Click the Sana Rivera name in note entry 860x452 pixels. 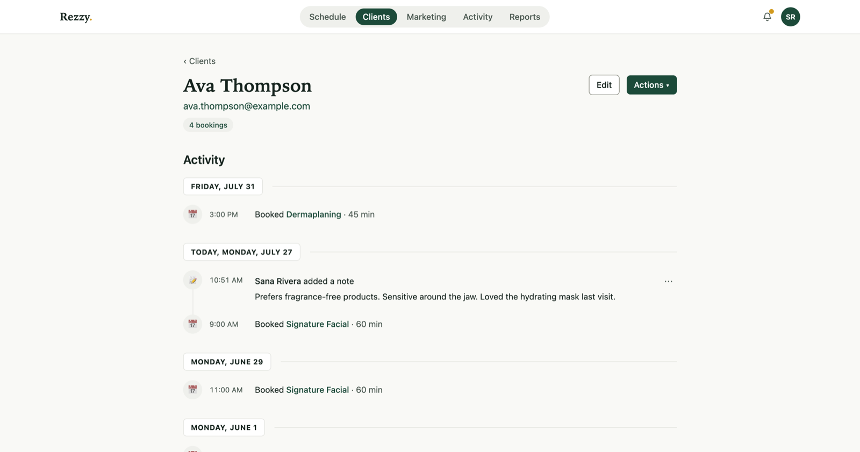(278, 281)
